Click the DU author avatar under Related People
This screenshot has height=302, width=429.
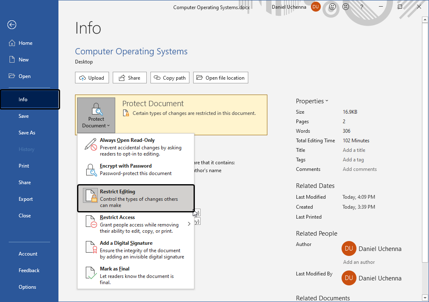349,248
